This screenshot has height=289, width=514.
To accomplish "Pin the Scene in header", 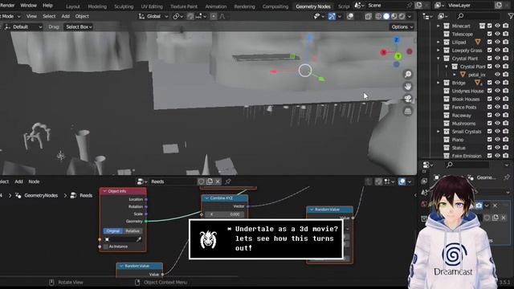I will tap(409, 6).
